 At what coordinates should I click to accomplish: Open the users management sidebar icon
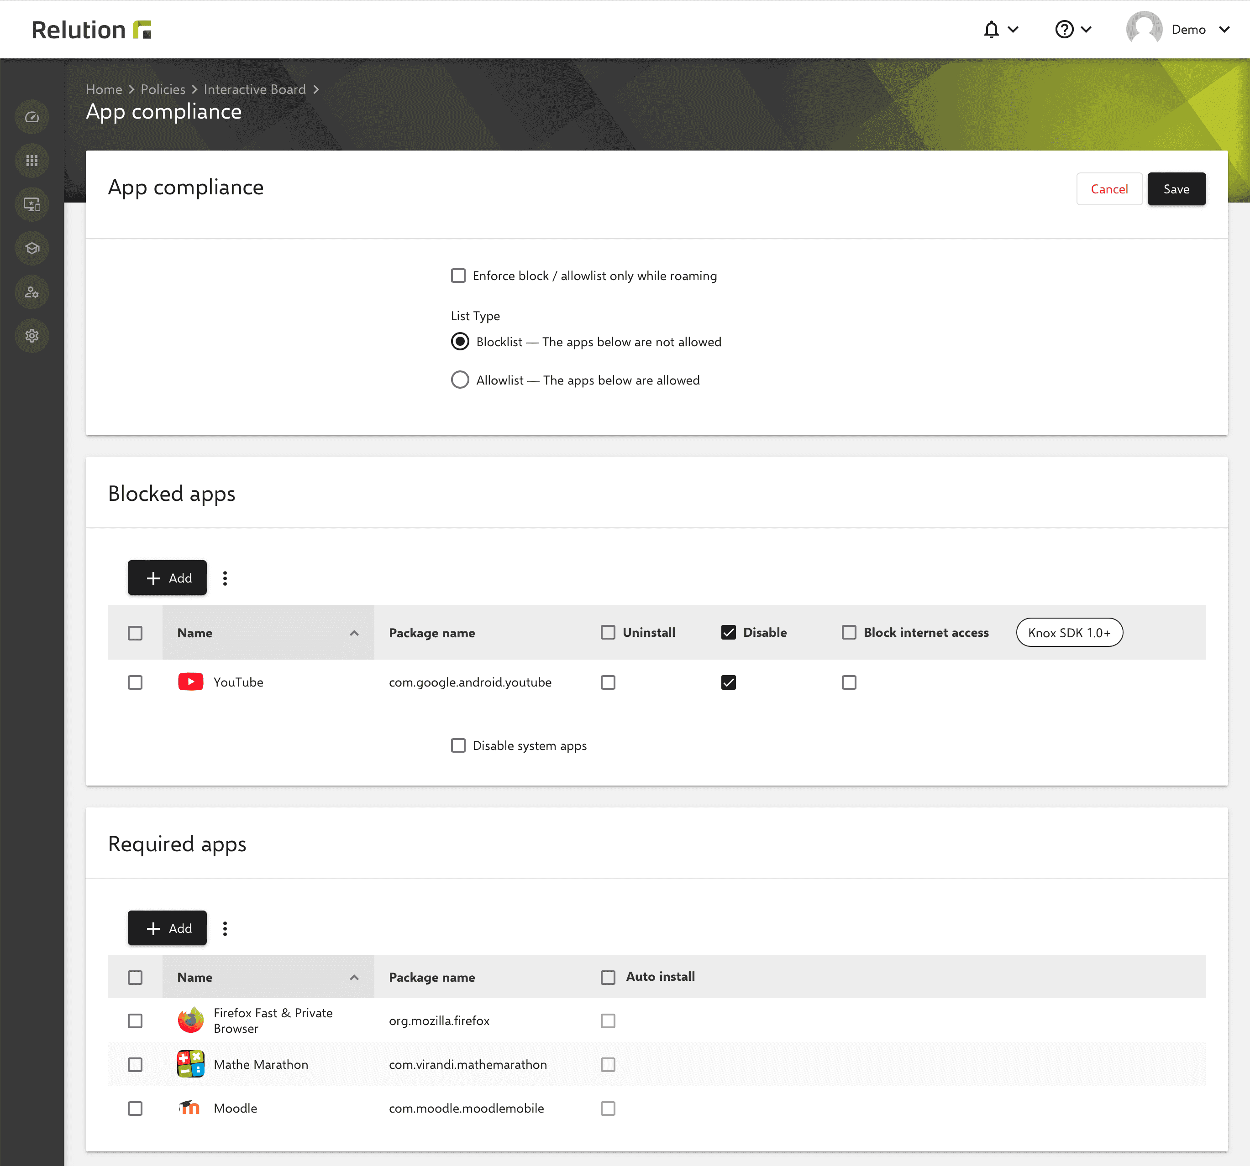[32, 292]
